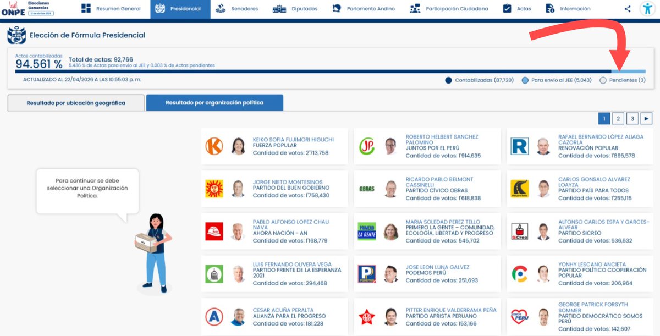Click the Ahora Nación helmet logo
Screen dimensions: 660x336
pos(214,232)
